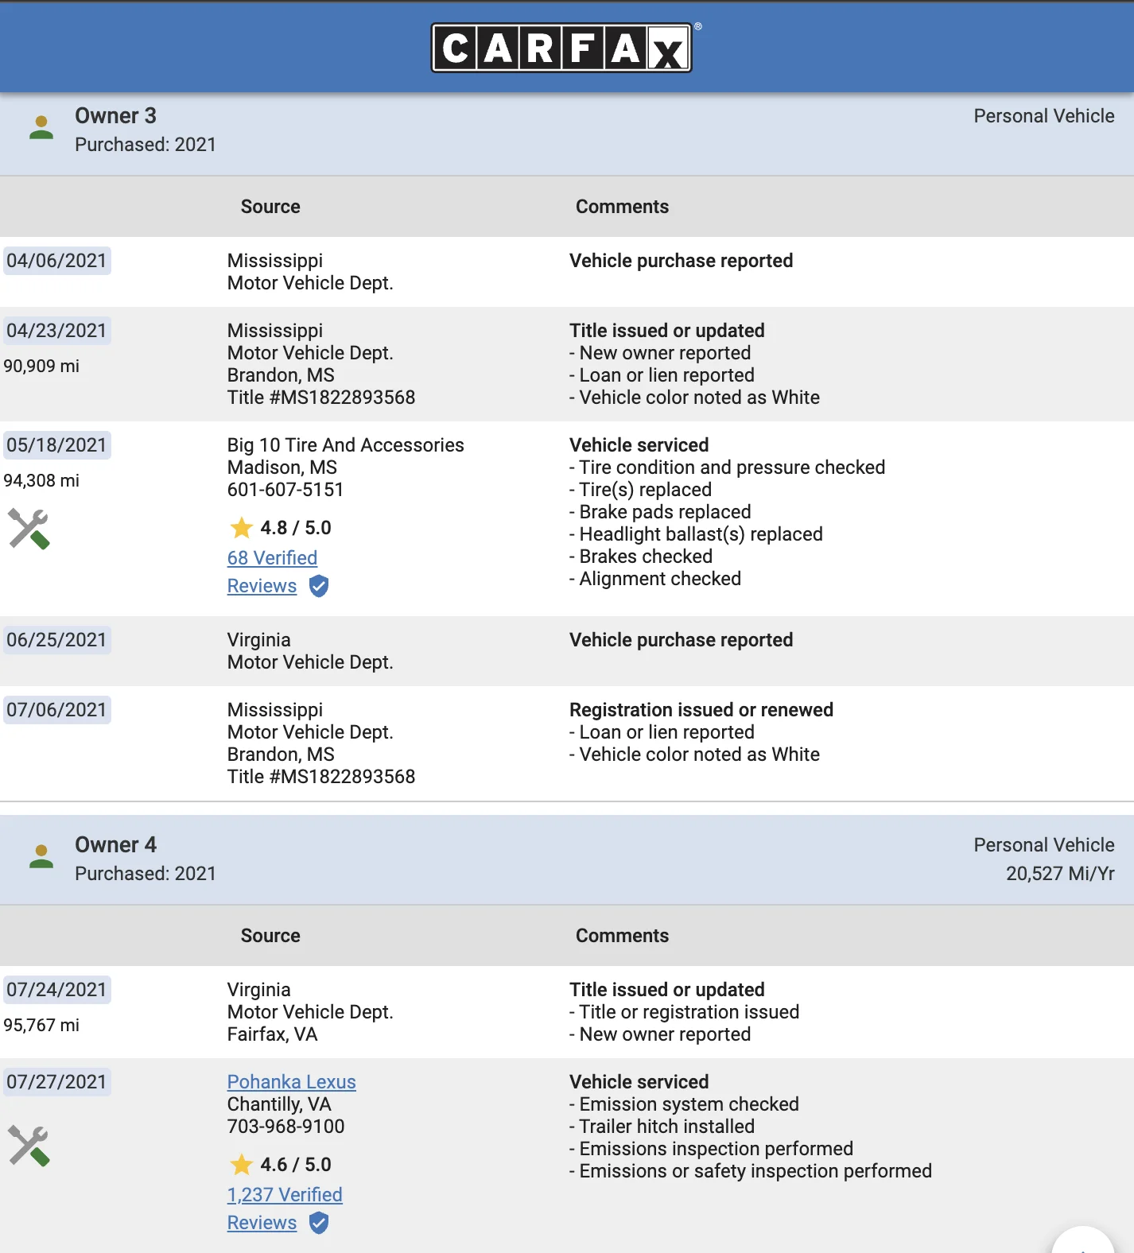This screenshot has width=1134, height=1253.
Task: Click the gold star beside 4.6 / 5.0
Action: [241, 1165]
